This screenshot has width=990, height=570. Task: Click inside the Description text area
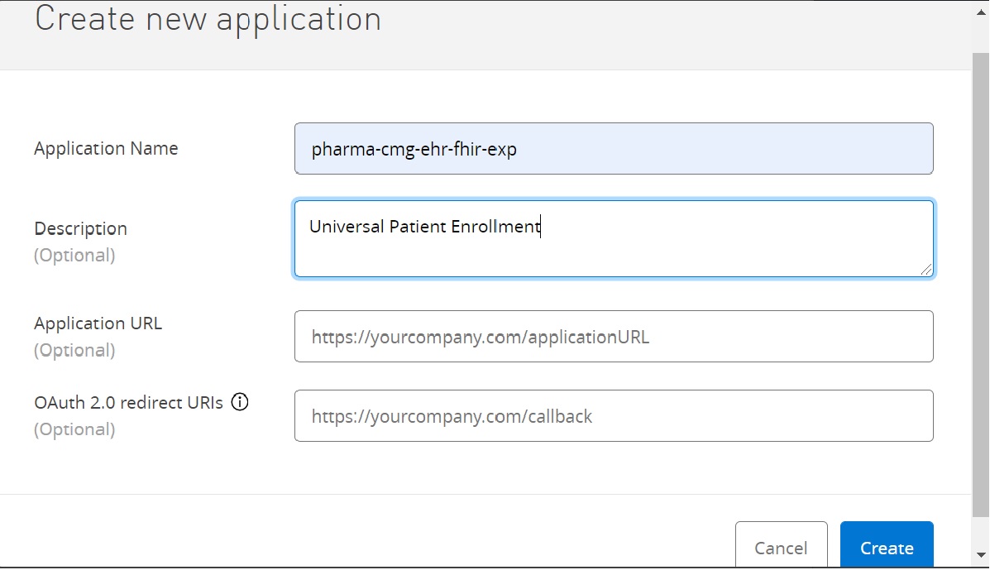tap(614, 238)
